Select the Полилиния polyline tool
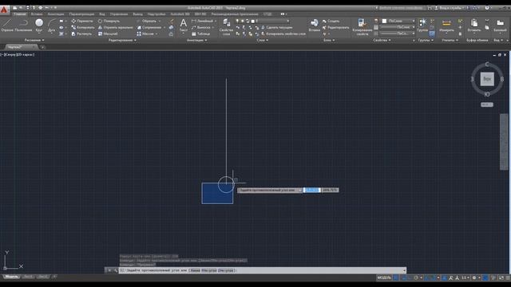 pos(23,26)
